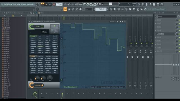The height and width of the screenshot is (101, 180).
Task: Open the OPTIONS menu
Action: pos(23,4)
